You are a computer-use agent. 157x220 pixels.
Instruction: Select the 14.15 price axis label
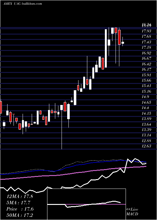tap(146, 113)
